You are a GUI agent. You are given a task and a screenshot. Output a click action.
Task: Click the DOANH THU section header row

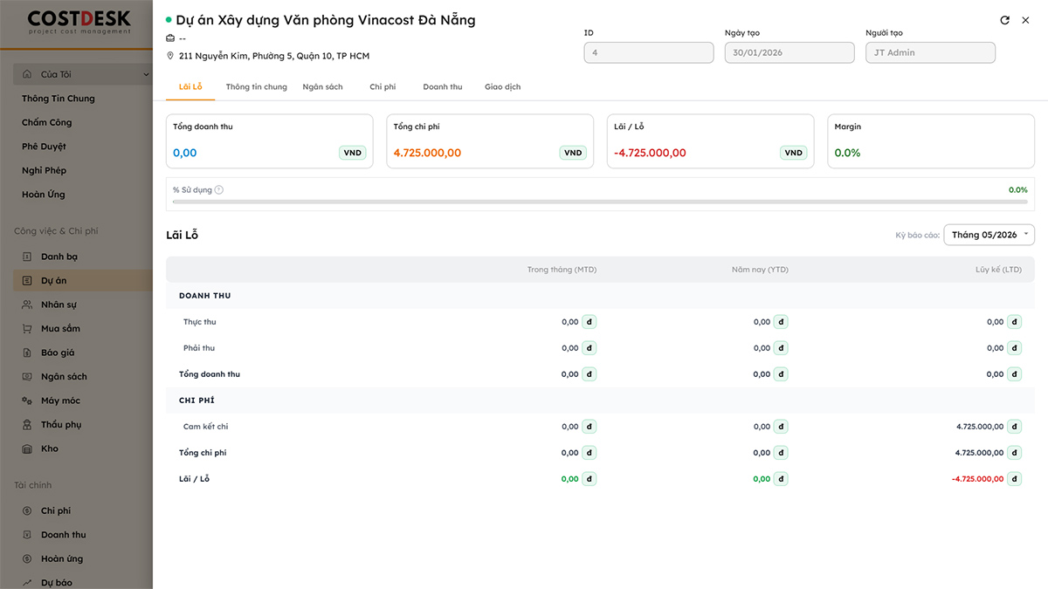[600, 296]
